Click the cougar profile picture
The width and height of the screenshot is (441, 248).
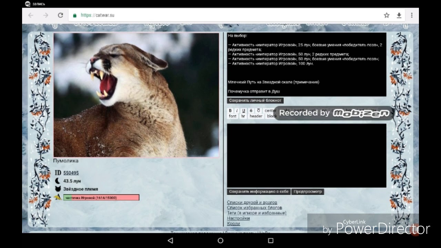(136, 95)
